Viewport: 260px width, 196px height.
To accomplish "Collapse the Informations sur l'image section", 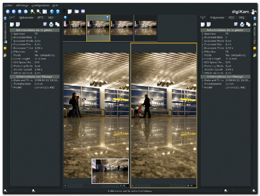I will (35, 76).
